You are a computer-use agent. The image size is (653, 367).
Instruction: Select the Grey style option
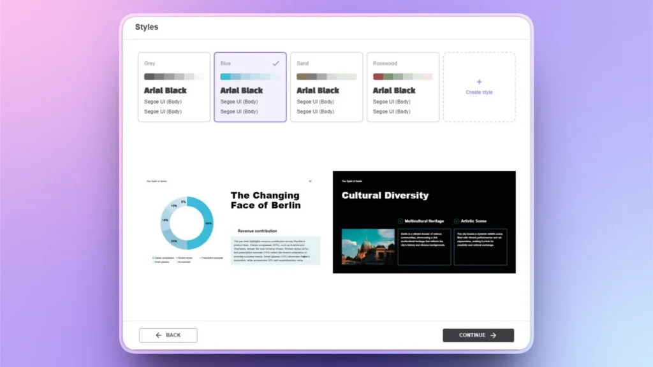(173, 87)
